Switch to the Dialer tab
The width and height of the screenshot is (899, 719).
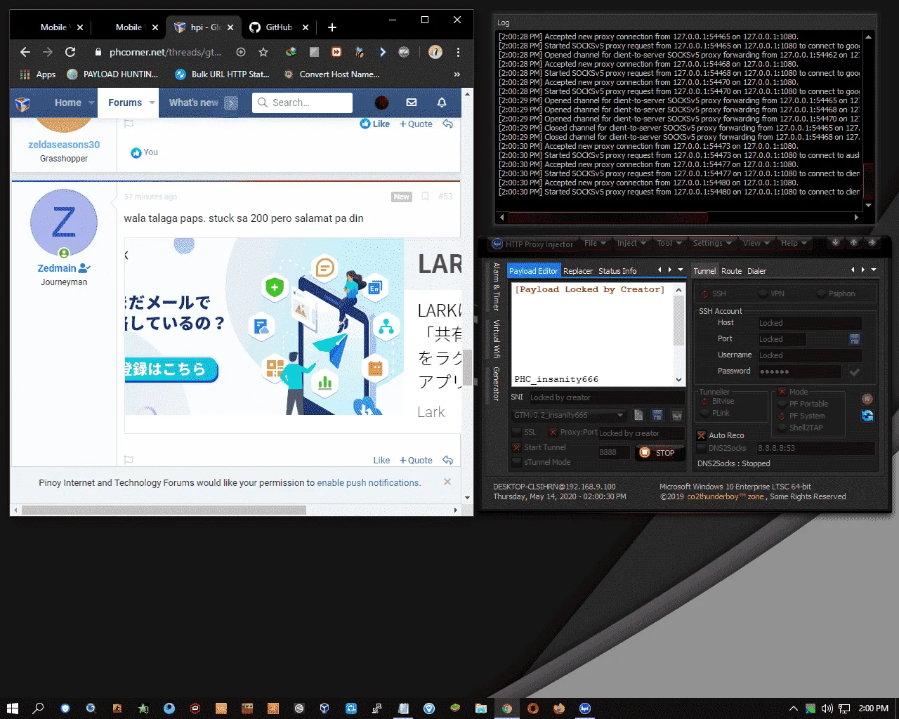[x=756, y=271]
